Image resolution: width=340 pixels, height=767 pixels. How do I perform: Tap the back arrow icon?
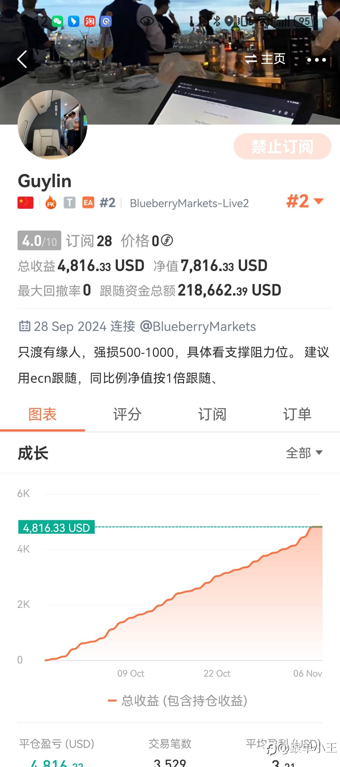[22, 59]
